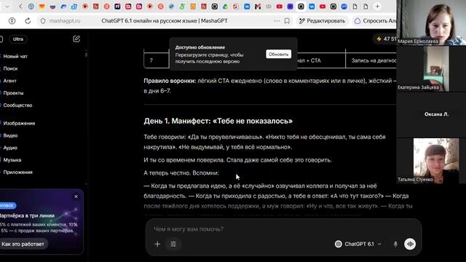
Task: Switch to the Google Drive browser tab
Action: tap(225, 7)
